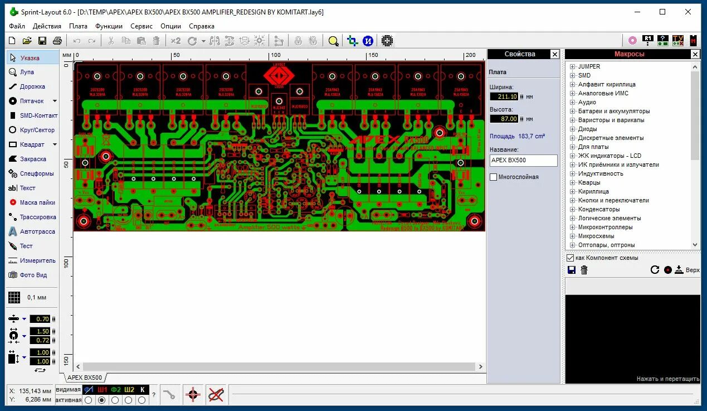707x411 pixels.
Task: Click the crossed-out loop icon in status bar
Action: coord(216,395)
